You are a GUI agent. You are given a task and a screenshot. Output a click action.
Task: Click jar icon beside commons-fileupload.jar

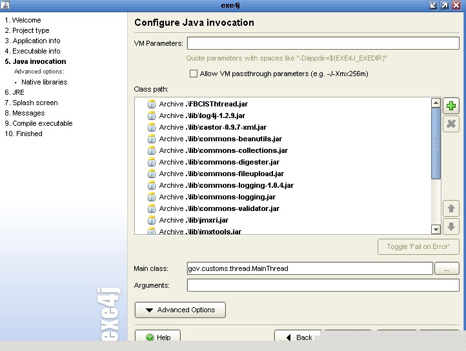[x=152, y=174]
